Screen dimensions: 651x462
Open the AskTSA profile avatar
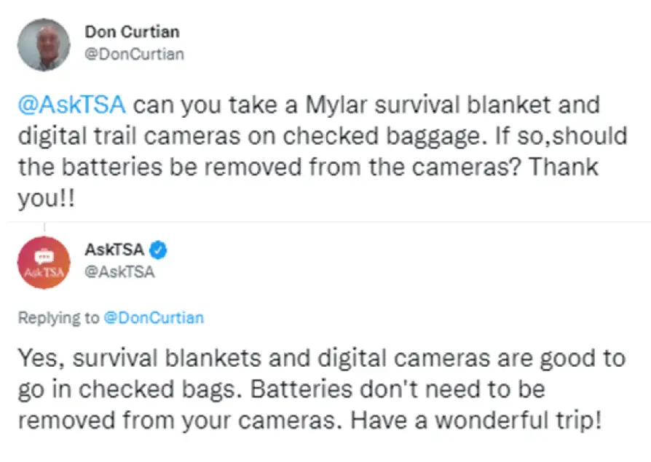click(x=44, y=263)
